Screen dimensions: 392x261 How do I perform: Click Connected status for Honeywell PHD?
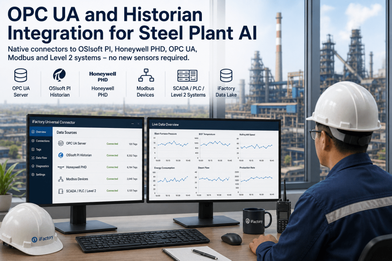click(112, 167)
